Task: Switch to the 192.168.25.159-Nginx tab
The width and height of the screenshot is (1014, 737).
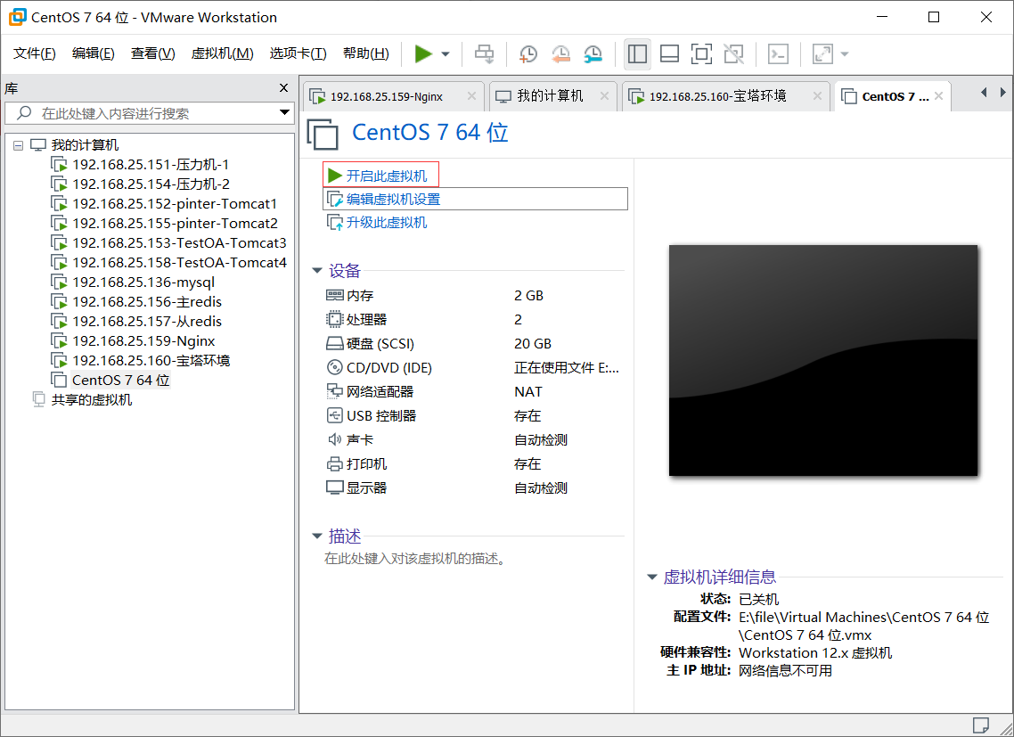Action: (386, 96)
